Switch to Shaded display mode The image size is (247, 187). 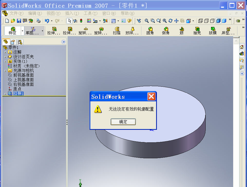[x=224, y=21]
